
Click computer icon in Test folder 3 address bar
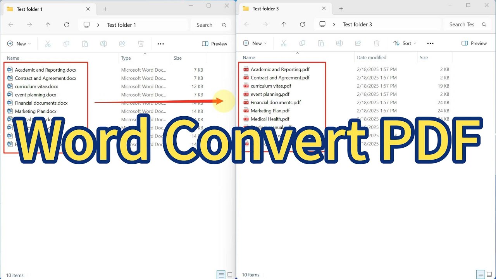322,24
